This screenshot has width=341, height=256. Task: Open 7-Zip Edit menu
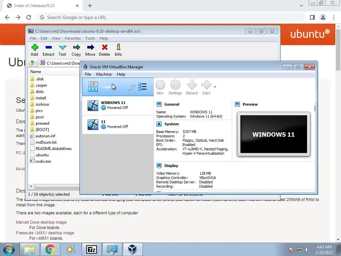coord(44,38)
